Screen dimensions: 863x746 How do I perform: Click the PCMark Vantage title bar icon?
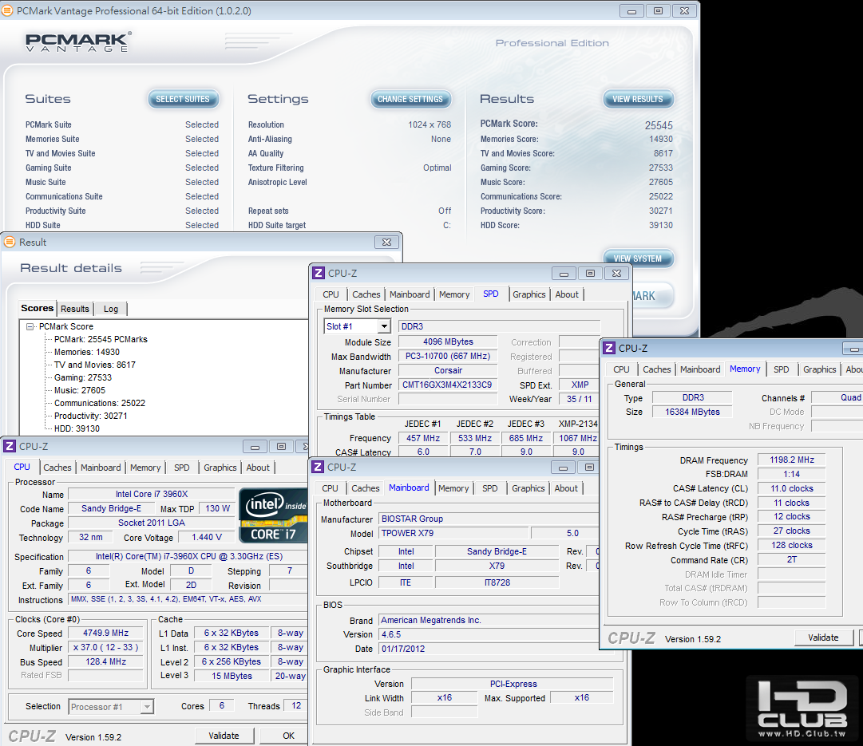(7, 10)
